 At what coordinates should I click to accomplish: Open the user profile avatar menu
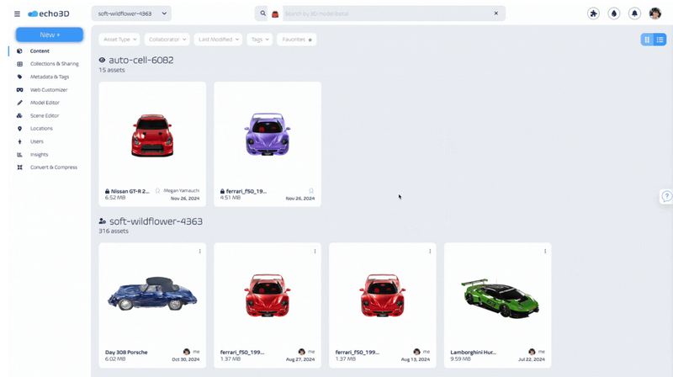coord(655,13)
